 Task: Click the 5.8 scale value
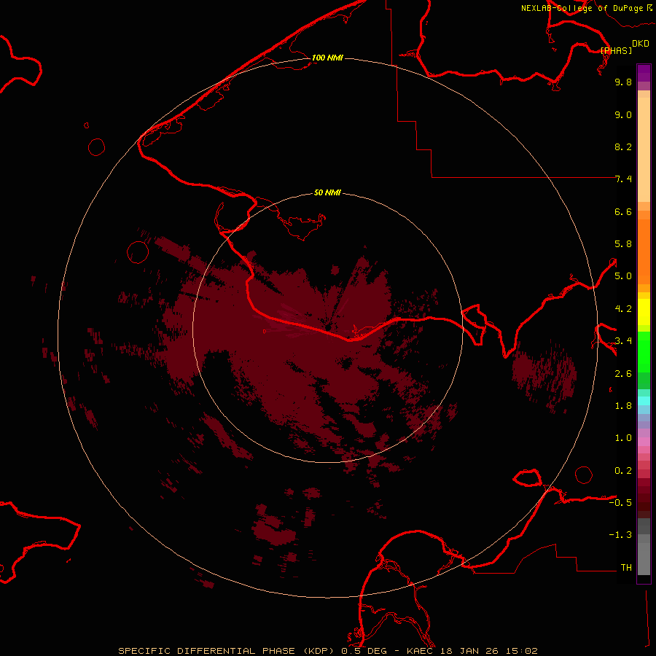pos(623,244)
